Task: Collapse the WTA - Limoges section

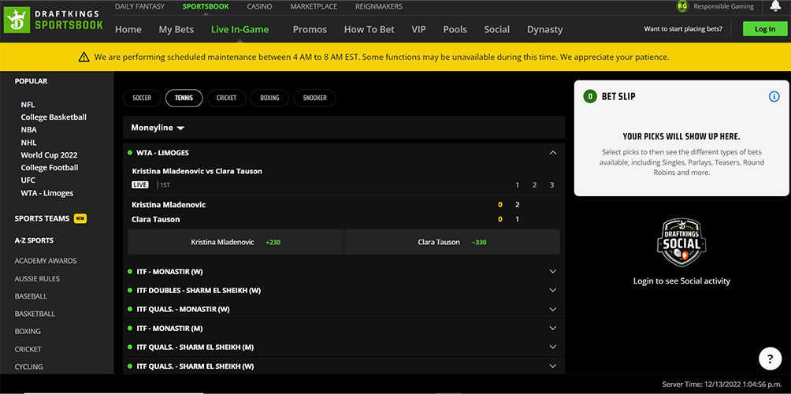Action: point(553,152)
